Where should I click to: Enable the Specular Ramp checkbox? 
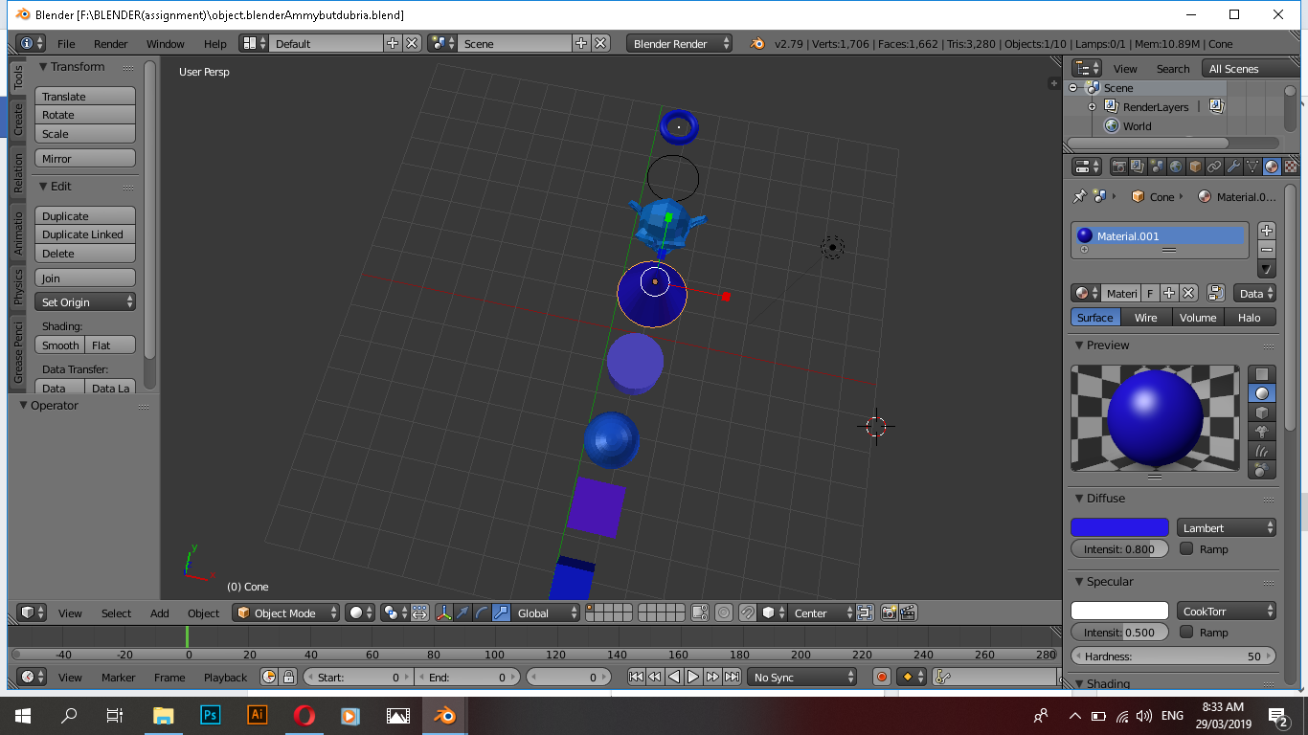point(1186,632)
